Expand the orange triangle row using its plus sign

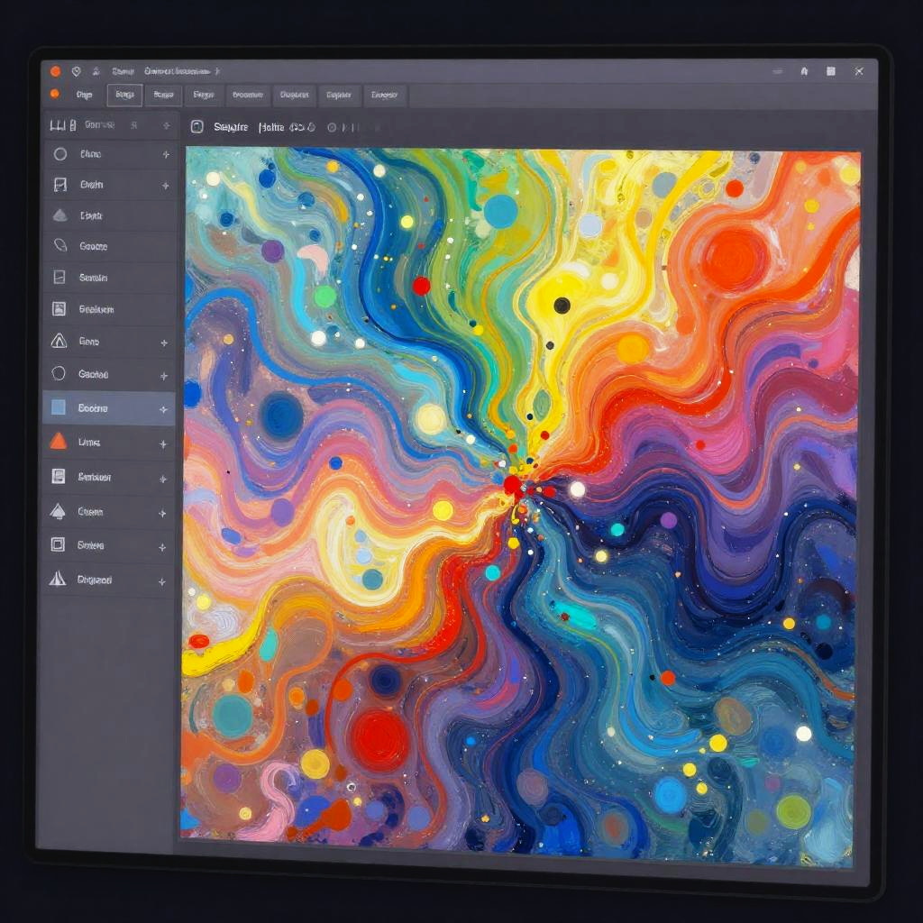pyautogui.click(x=163, y=443)
